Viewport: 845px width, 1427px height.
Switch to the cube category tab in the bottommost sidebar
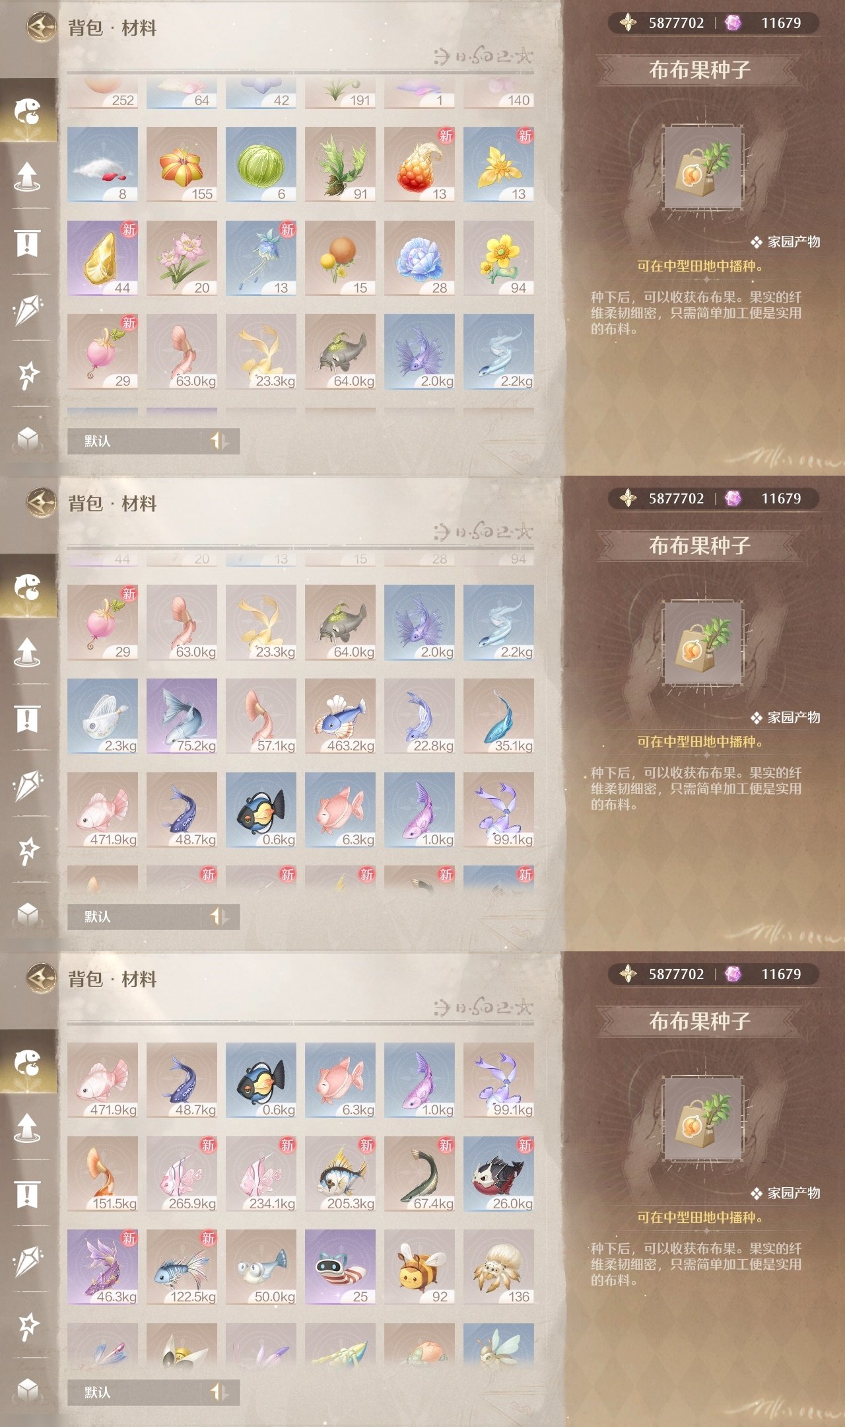27,1389
